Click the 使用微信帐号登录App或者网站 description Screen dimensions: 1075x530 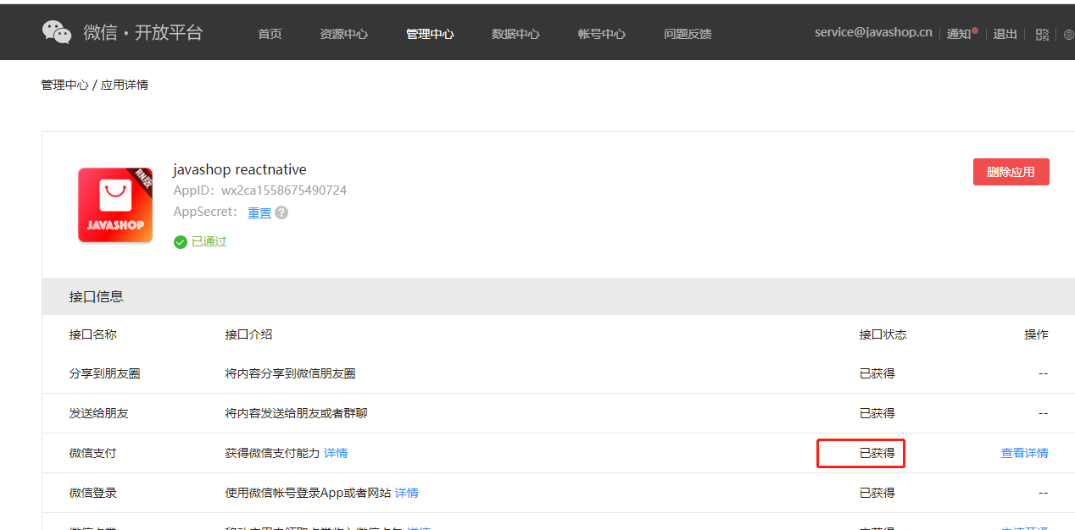click(x=308, y=493)
